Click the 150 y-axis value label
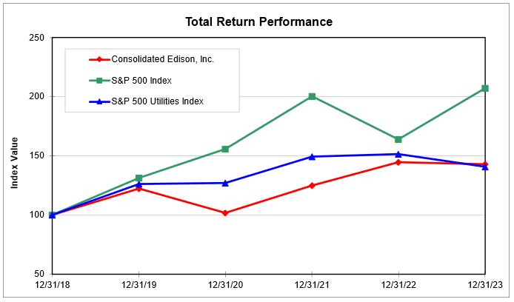The width and height of the screenshot is (514, 302). [36, 156]
